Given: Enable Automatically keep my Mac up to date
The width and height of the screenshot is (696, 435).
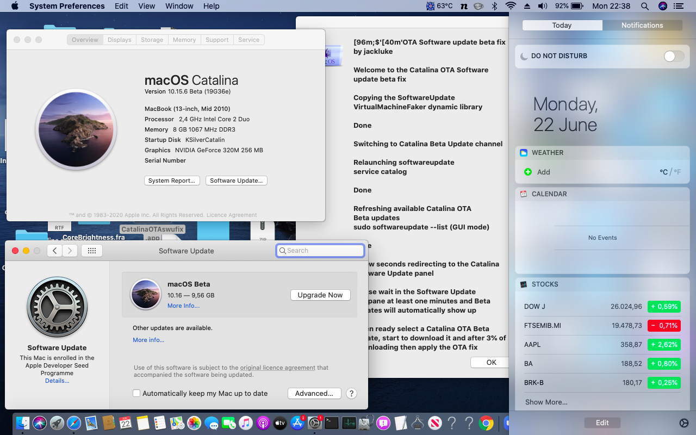Looking at the screenshot, I should point(136,393).
